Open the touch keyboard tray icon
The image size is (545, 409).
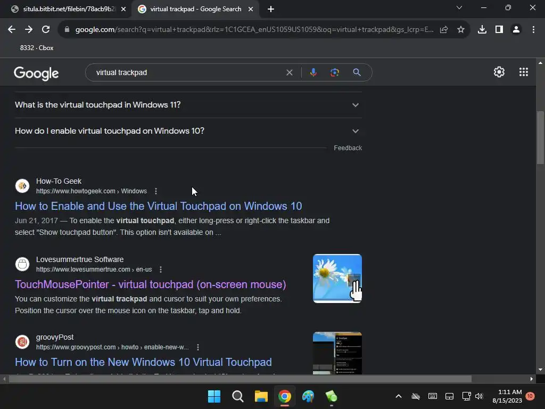pos(433,396)
